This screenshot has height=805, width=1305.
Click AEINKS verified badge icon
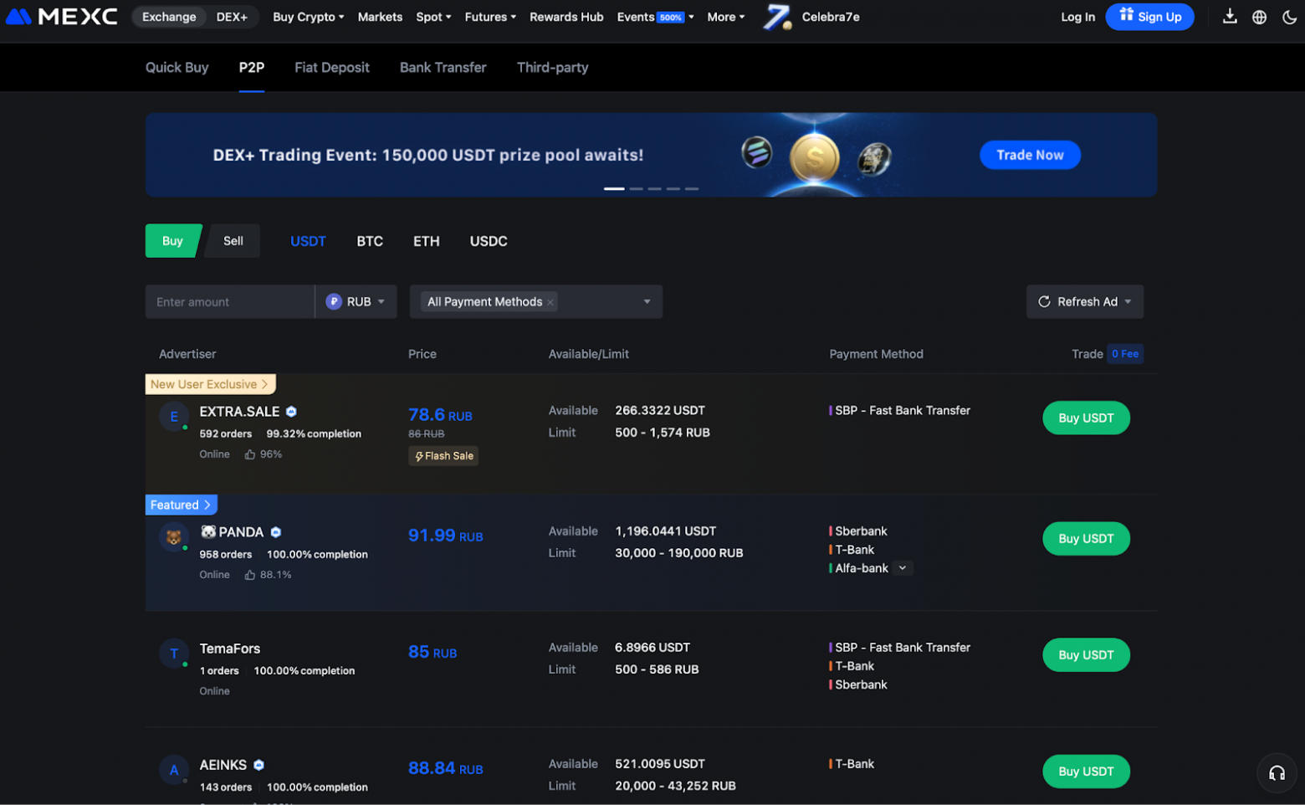tap(259, 765)
